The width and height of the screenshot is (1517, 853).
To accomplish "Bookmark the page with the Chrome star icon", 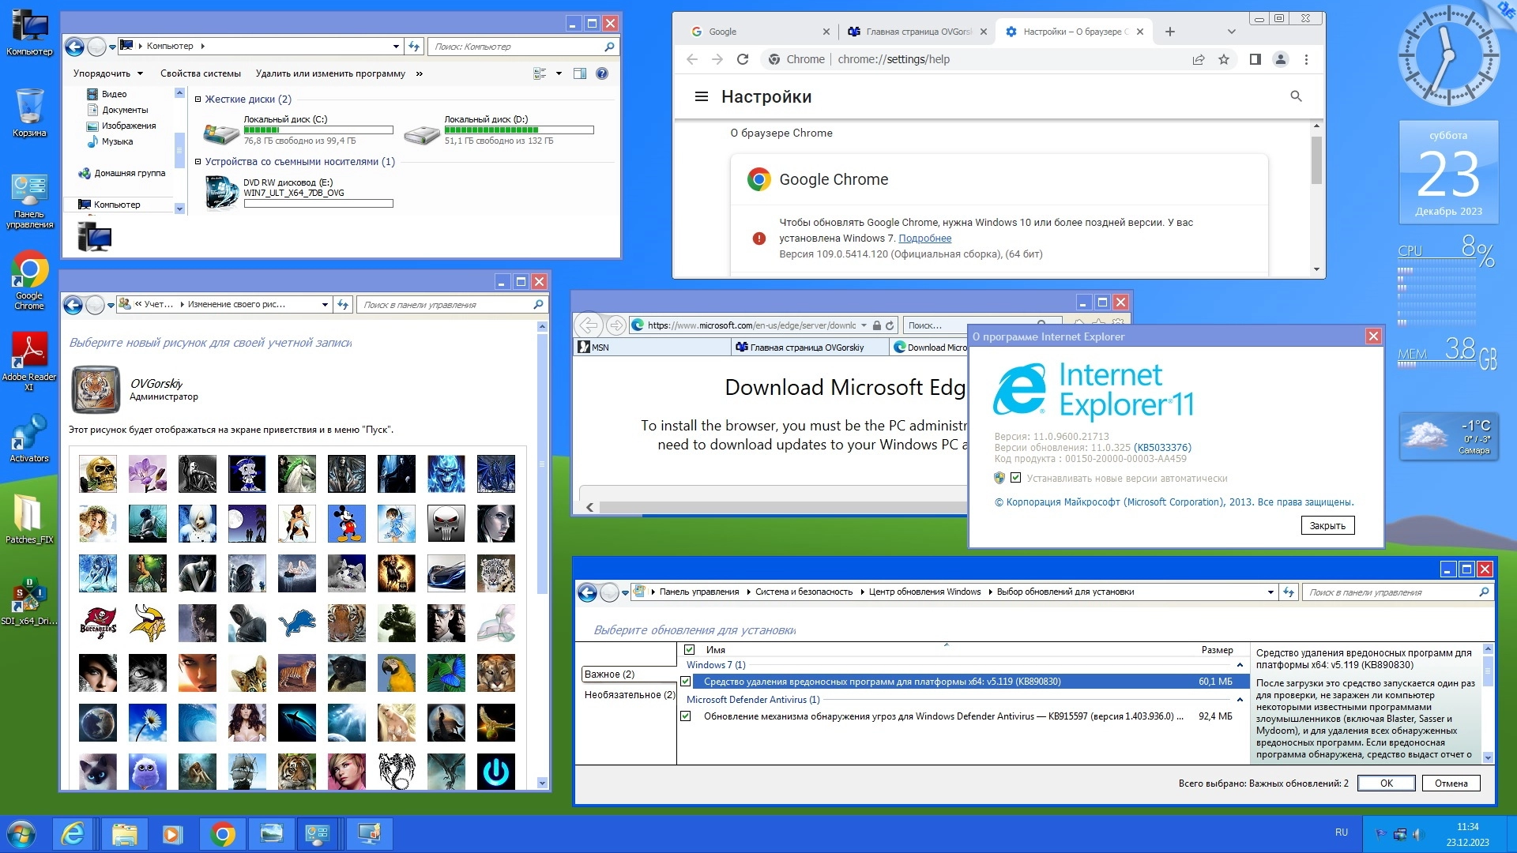I will (x=1224, y=59).
